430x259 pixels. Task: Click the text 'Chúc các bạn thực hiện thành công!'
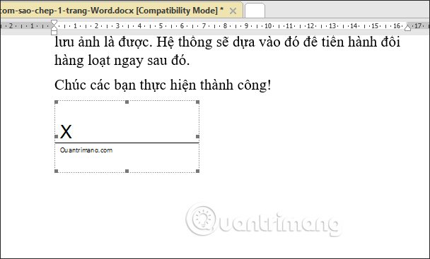pyautogui.click(x=163, y=85)
